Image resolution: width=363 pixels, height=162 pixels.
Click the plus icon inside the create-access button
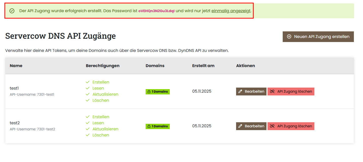pos(289,36)
